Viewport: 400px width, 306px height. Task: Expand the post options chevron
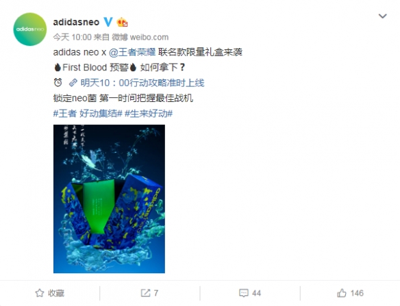[382, 16]
